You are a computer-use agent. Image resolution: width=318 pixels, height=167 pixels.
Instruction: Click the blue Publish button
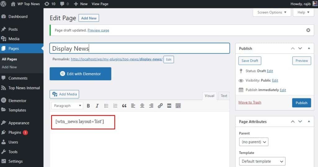click(x=301, y=103)
